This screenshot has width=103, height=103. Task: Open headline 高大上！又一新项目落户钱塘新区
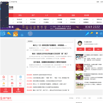pos(50,45)
